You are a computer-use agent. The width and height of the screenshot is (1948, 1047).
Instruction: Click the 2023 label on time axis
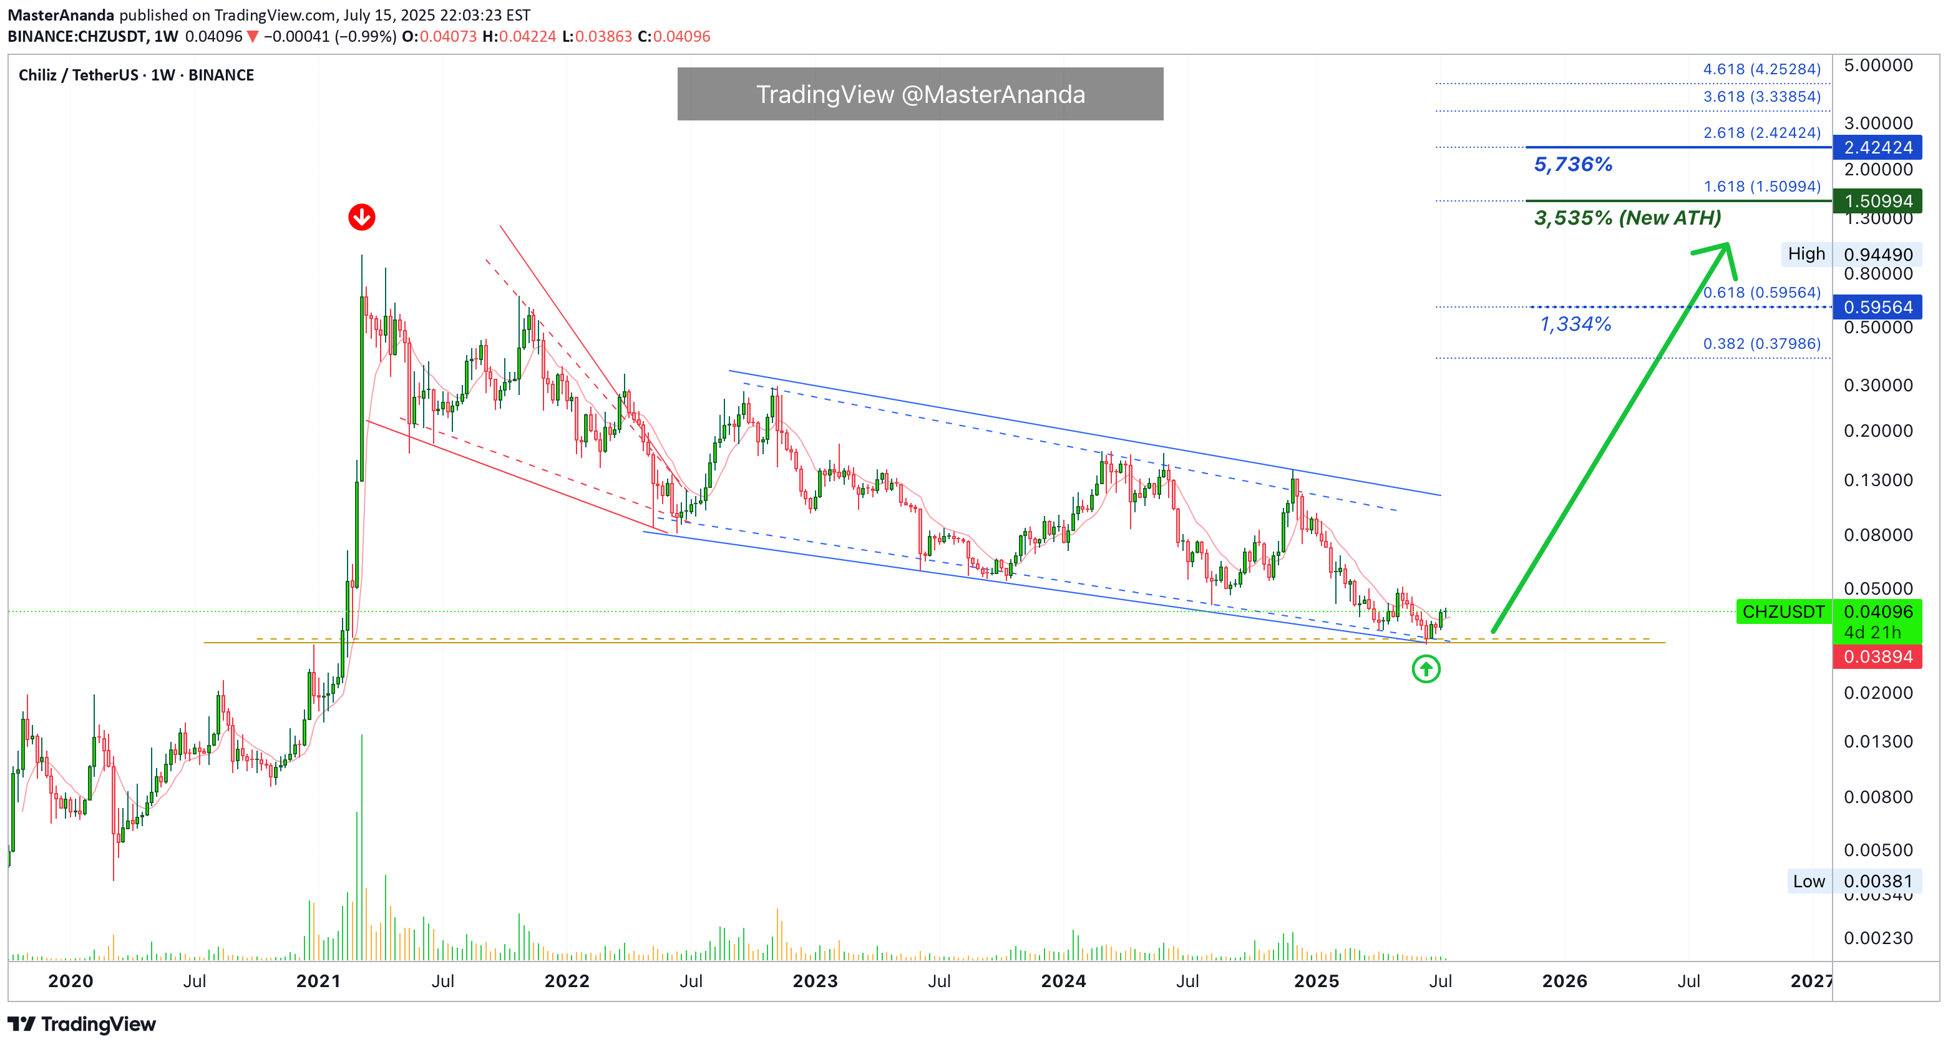click(x=814, y=980)
